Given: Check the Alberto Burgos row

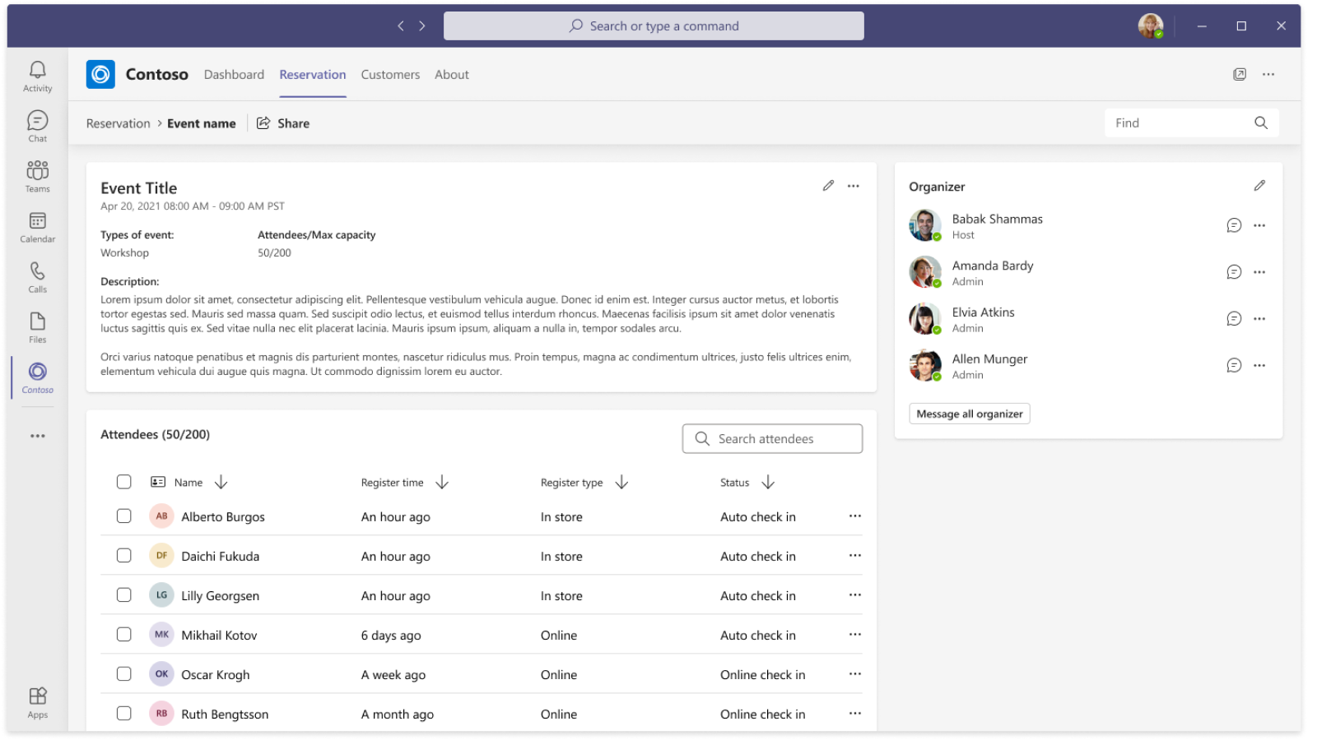Looking at the screenshot, I should 123,516.
